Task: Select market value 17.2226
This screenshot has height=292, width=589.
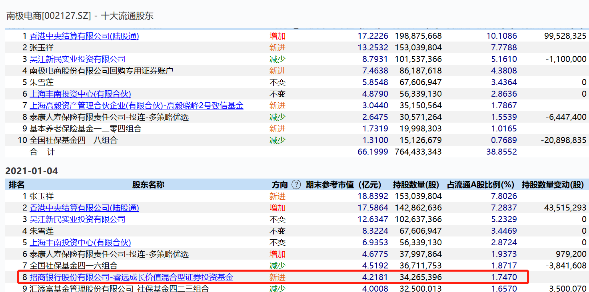Action: tap(373, 36)
